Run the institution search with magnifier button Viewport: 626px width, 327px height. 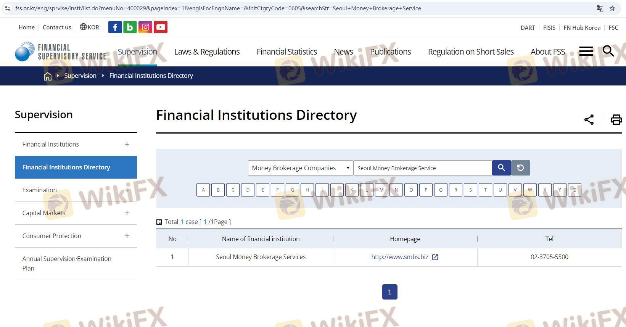click(x=501, y=168)
